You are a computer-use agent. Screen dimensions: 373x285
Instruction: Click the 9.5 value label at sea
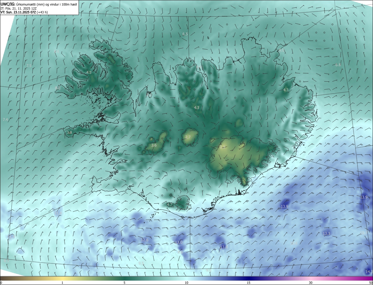coord(141,263)
